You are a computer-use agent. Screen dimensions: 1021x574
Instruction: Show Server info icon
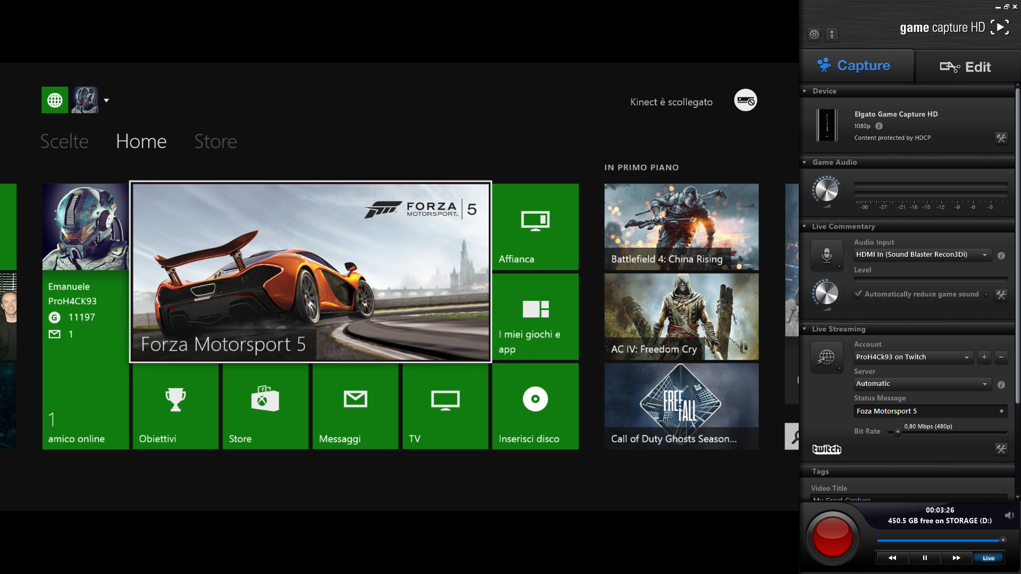1001,385
